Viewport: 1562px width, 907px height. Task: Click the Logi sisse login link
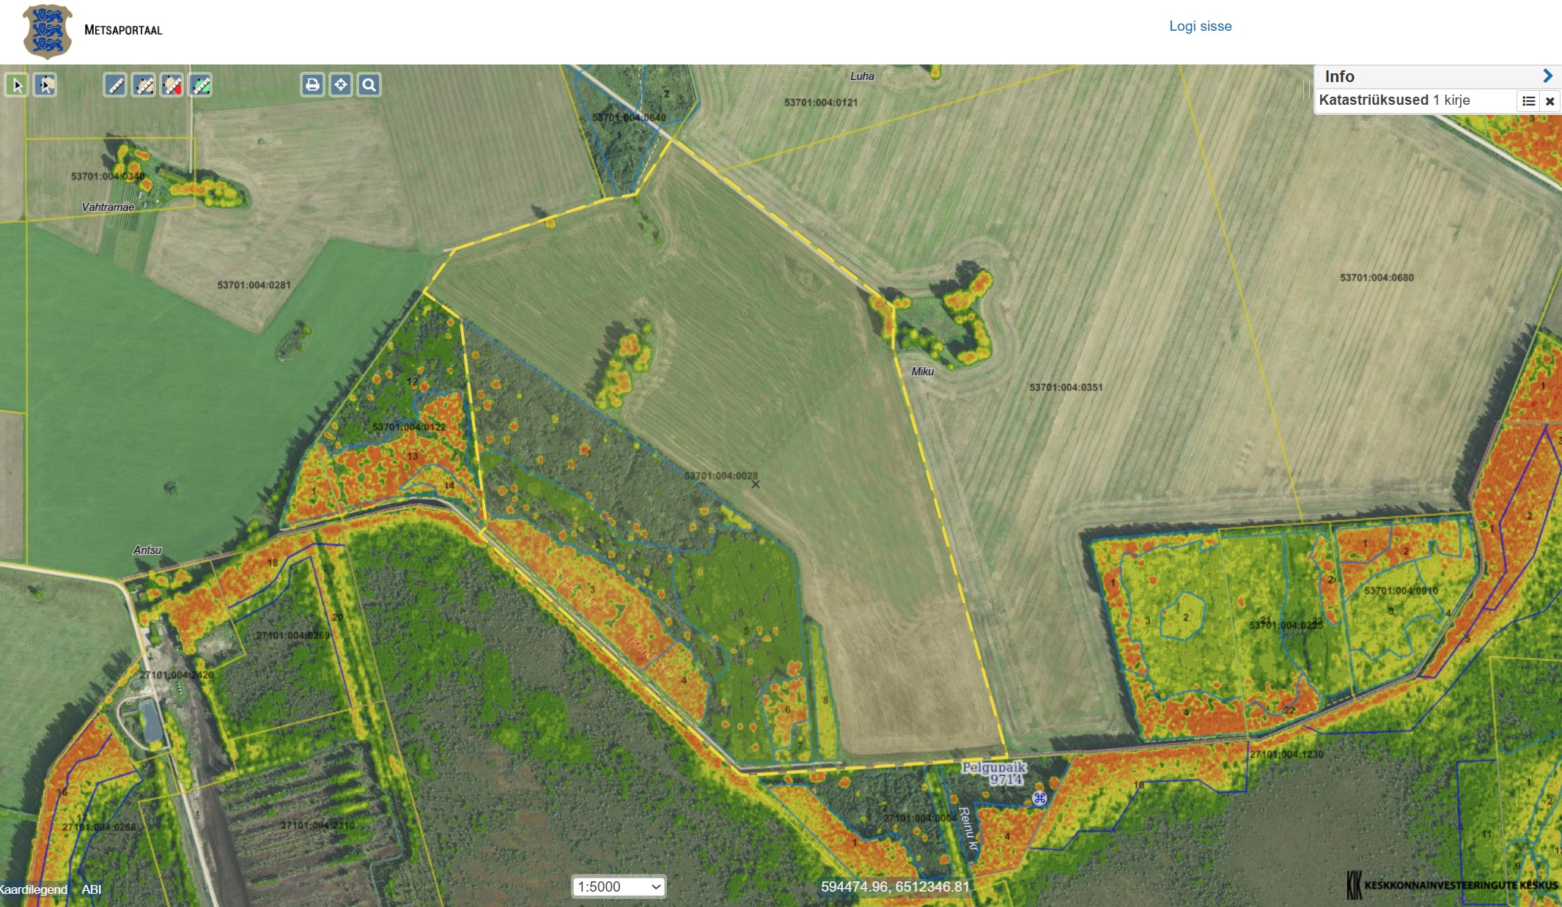pyautogui.click(x=1200, y=26)
